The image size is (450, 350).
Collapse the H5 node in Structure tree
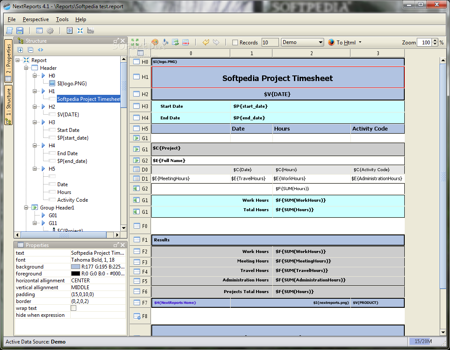tap(35, 169)
